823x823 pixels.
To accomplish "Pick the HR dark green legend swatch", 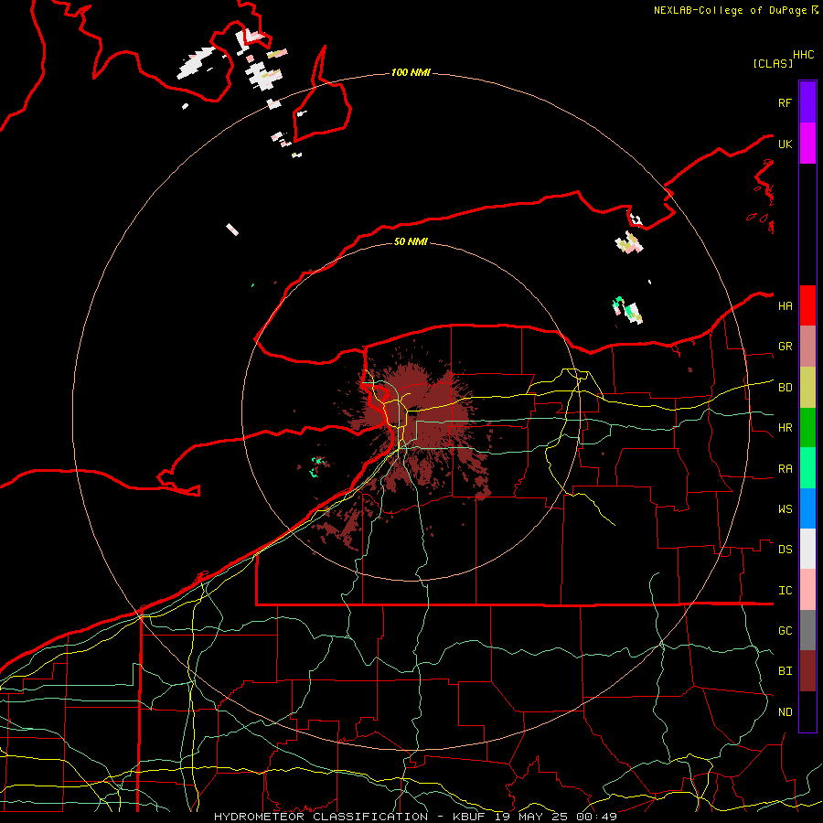I will [807, 428].
